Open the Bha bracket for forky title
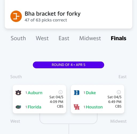 coord(53,14)
